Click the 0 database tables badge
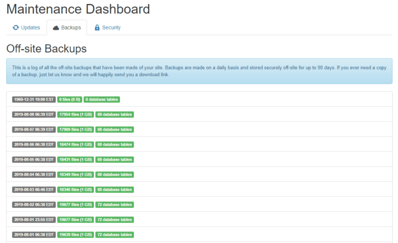Screen dimensions: 398x243 102,99
